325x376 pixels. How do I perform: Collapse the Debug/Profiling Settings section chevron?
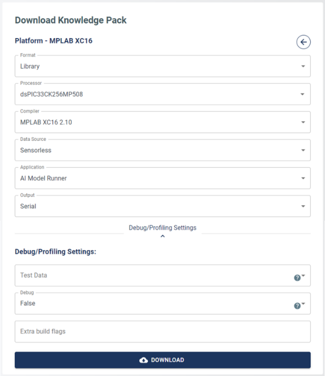click(162, 236)
